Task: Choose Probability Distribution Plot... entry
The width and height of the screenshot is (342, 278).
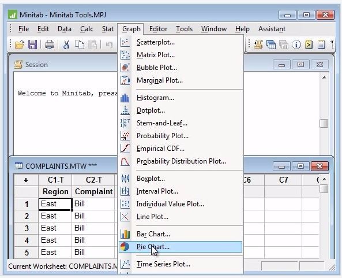Action: pyautogui.click(x=181, y=161)
